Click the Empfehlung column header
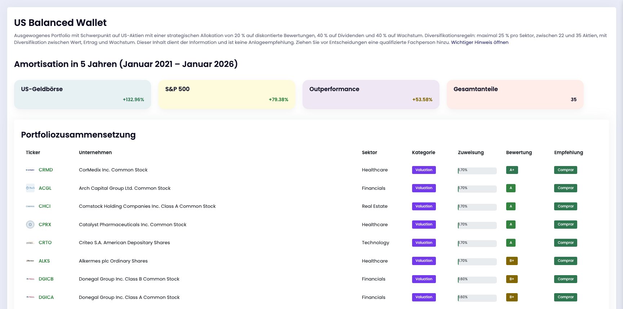Viewport: 623px width, 309px height. coord(569,152)
